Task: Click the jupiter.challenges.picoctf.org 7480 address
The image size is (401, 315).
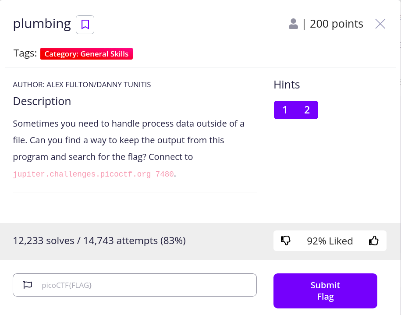Action: coord(93,174)
